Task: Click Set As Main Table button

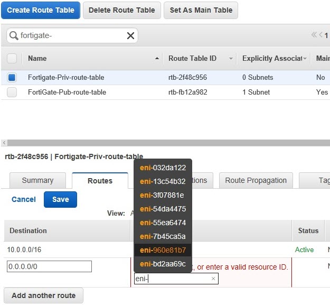Action: tap(201, 10)
